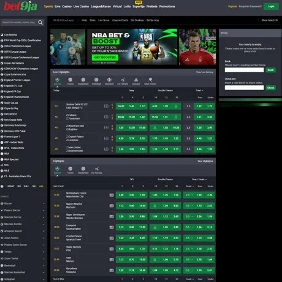
Task: Open Promotions from top navigation
Action: pos(167,7)
